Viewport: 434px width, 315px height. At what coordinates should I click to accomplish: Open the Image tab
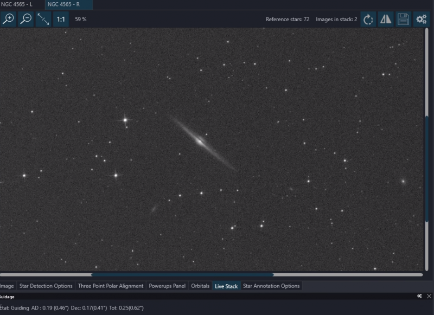(x=7, y=286)
